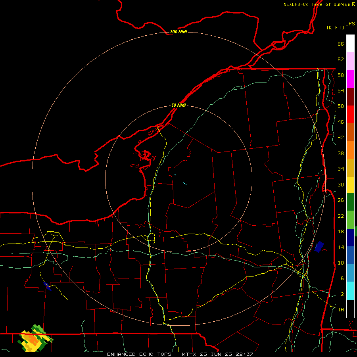
Task: Click the 'KTYX' radar site identifier
Action: click(x=189, y=354)
